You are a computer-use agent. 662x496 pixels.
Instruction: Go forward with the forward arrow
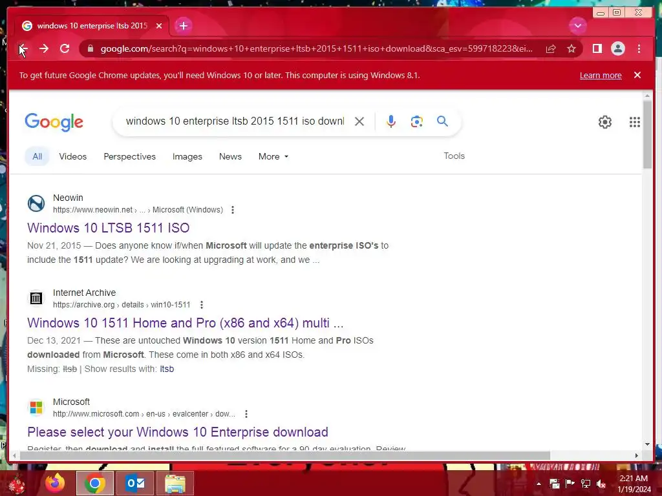point(44,49)
